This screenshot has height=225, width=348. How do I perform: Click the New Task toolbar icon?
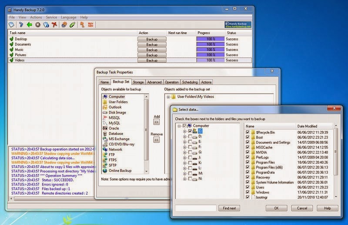click(x=12, y=24)
